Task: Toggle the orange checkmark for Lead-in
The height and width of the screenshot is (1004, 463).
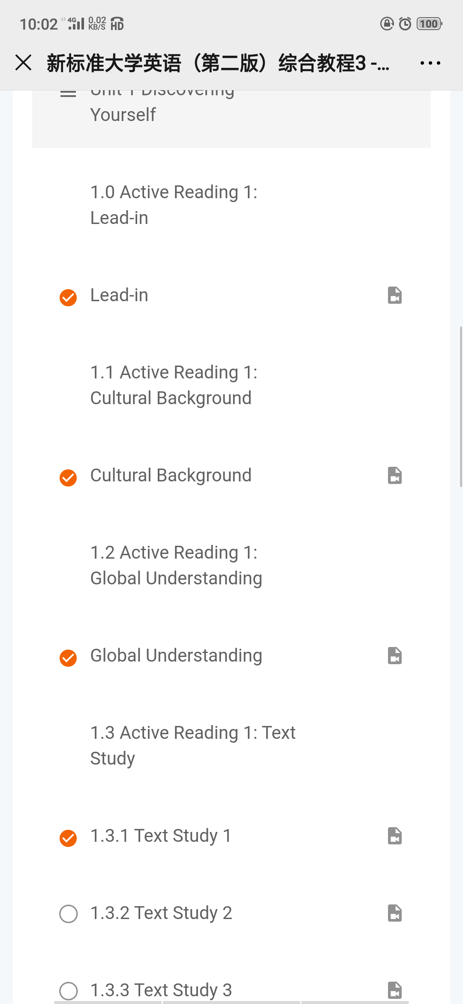Action: [68, 297]
